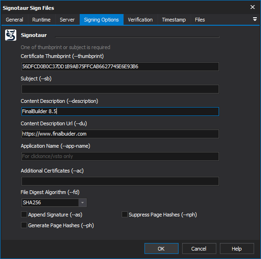Click the 'Content Description Url (--du)' label
Image resolution: width=261 pixels, height=259 pixels.
click(54, 123)
